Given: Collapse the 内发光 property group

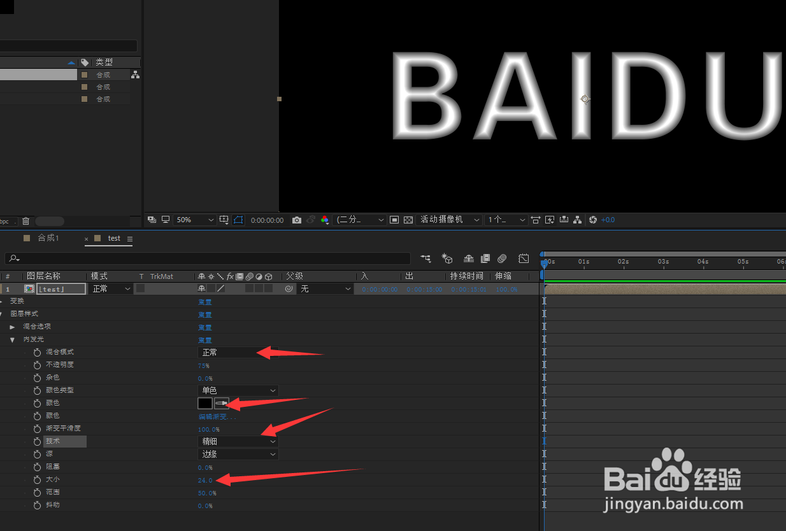Looking at the screenshot, I should coord(12,339).
